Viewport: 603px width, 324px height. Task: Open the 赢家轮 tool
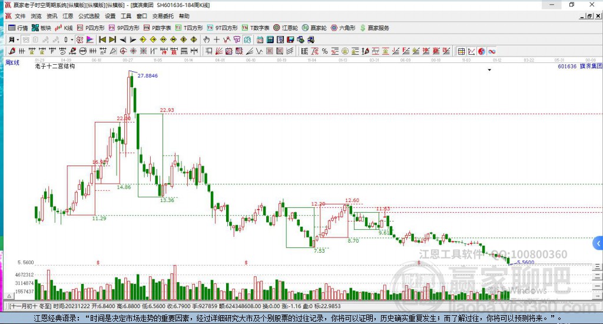pyautogui.click(x=314, y=28)
